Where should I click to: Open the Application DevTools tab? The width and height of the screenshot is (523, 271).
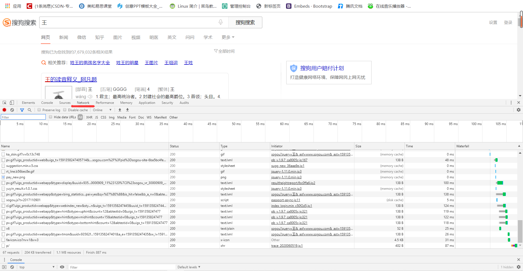point(147,103)
